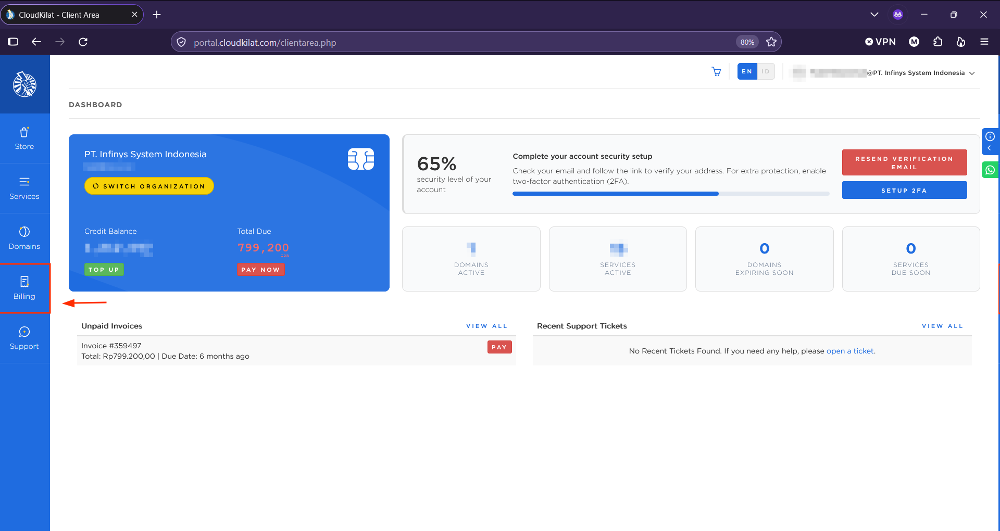Click the Top Up button

pyautogui.click(x=104, y=270)
